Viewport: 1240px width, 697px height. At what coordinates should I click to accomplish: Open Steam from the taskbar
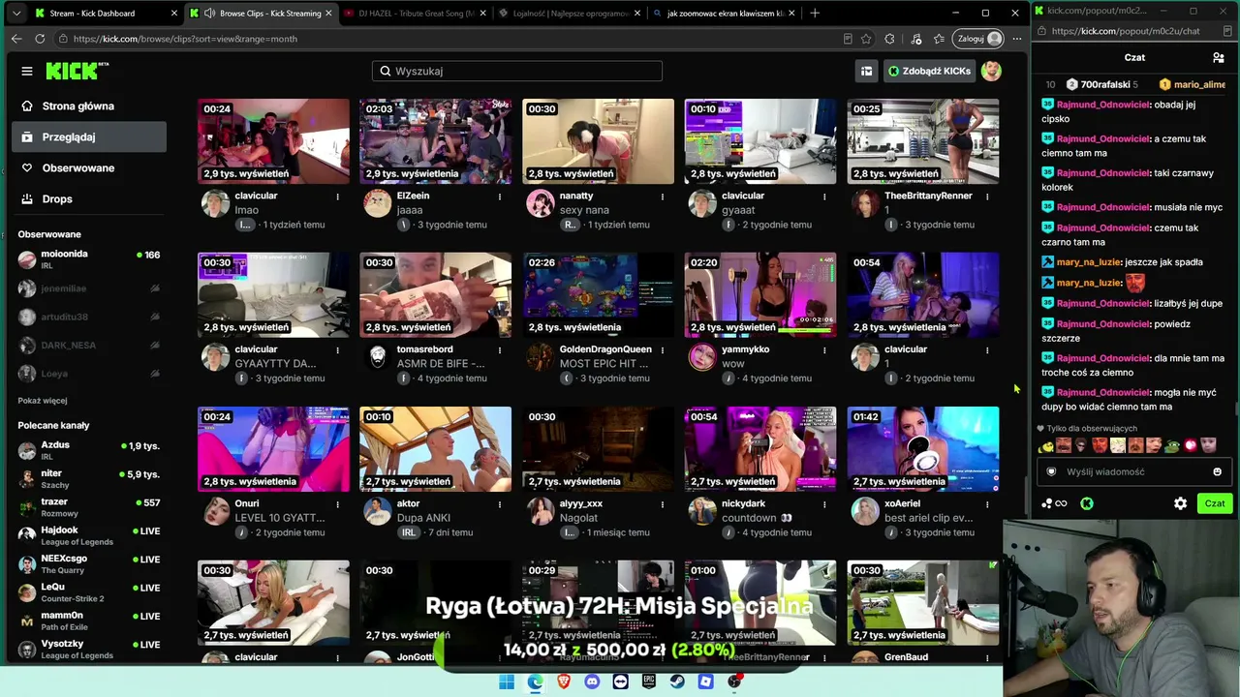point(677,682)
